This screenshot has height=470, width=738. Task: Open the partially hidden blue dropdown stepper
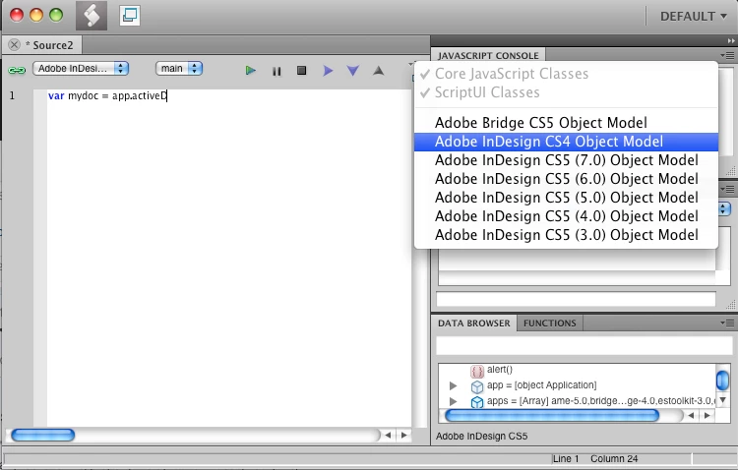724,208
